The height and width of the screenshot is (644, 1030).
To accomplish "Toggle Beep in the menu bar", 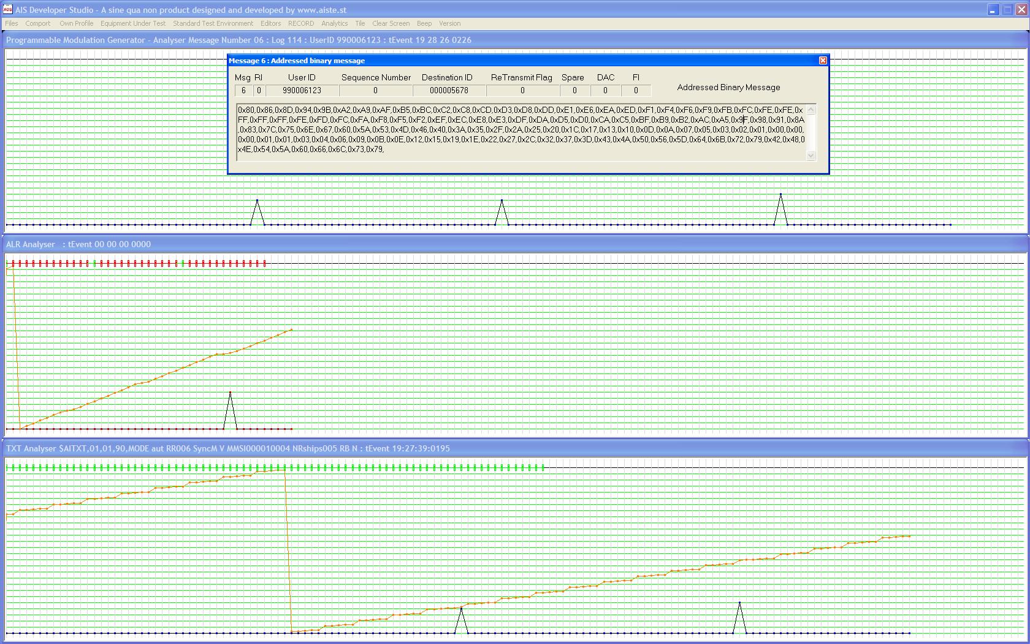I will coord(424,23).
